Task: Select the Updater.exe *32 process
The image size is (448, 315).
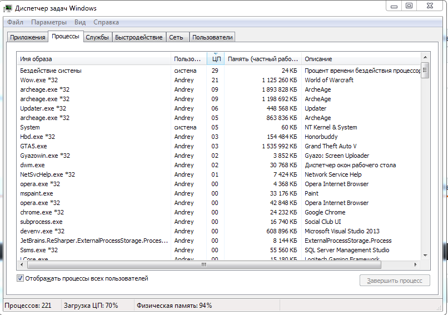Action: [x=219, y=108]
